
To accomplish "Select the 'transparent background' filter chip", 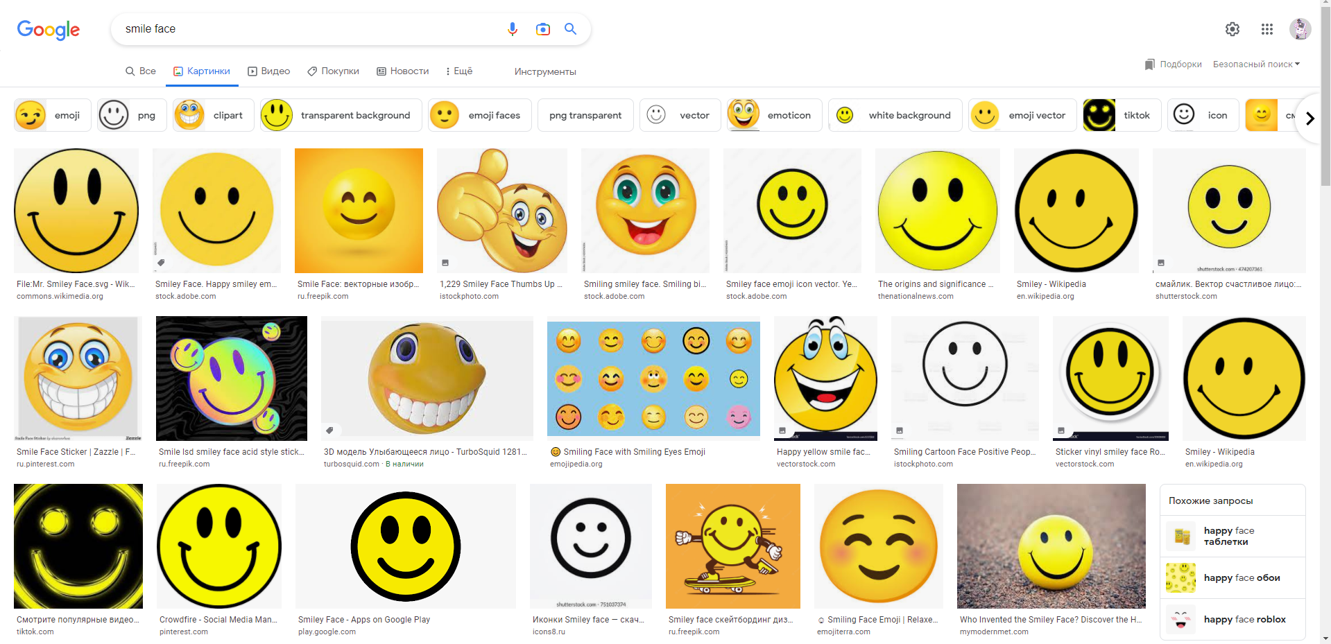I will pyautogui.click(x=341, y=115).
